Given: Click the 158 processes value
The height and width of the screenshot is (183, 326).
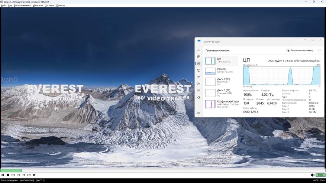Looking at the screenshot, I should (x=246, y=103).
